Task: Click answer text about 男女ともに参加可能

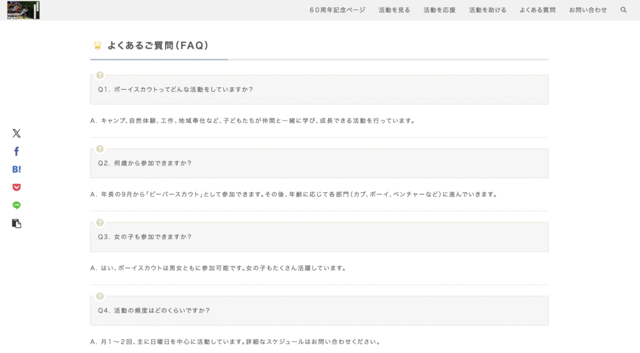Action: [x=218, y=268]
